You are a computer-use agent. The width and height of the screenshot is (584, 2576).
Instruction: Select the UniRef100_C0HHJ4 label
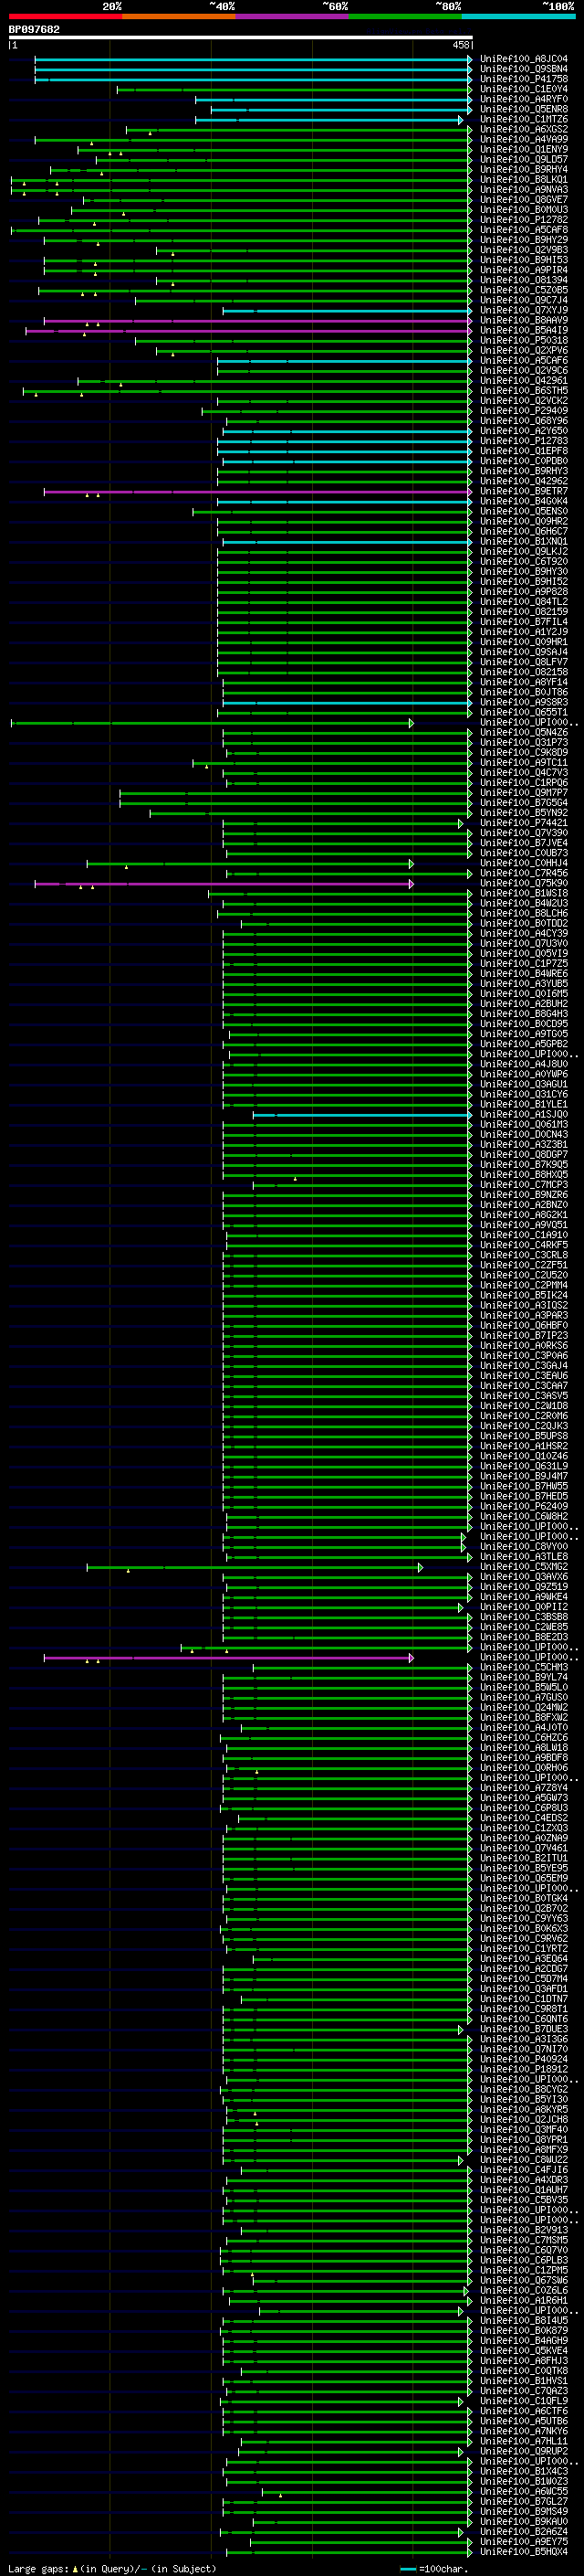524,864
